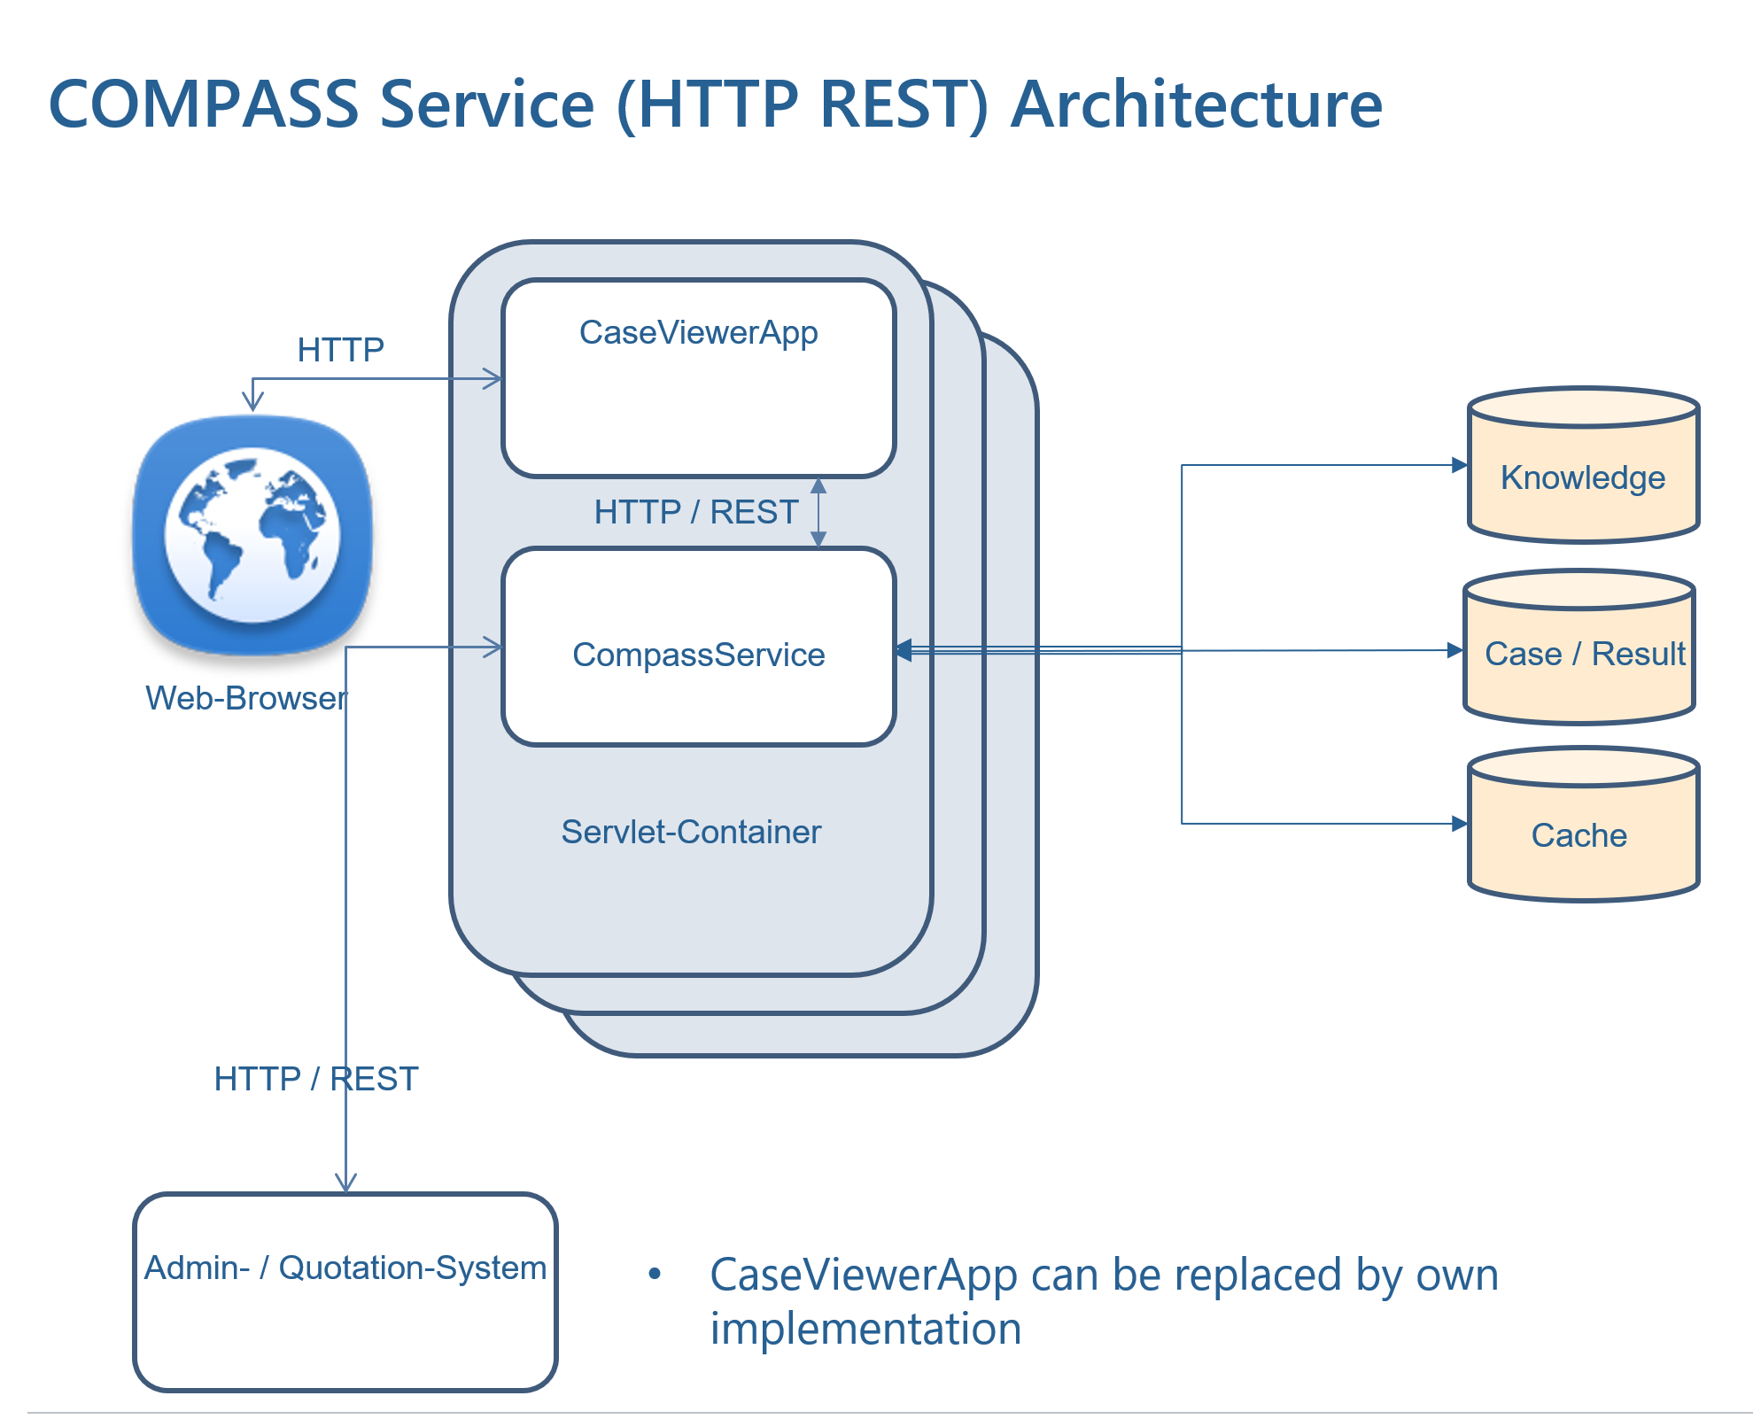The height and width of the screenshot is (1419, 1753).
Task: Click the slide title COMPASS Service Architecture
Action: [x=715, y=104]
